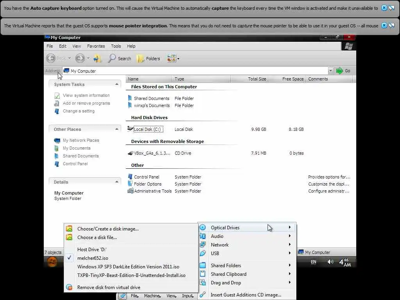Expand the Shared Folders submenu
This screenshot has height=300, width=400.
247,266
